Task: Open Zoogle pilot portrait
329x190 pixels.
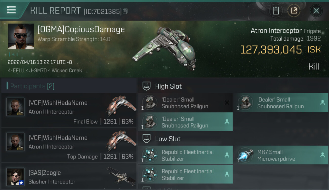Action: (x=15, y=177)
